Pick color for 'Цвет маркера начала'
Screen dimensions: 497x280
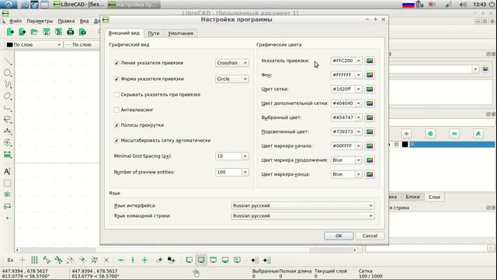coord(370,146)
